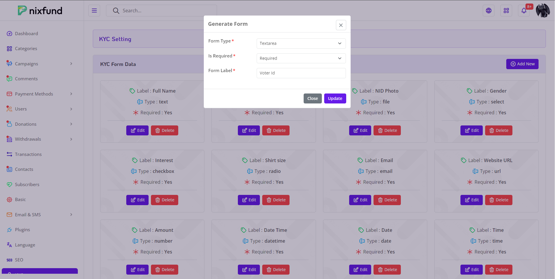Open Dashboard from the sidebar

point(26,33)
